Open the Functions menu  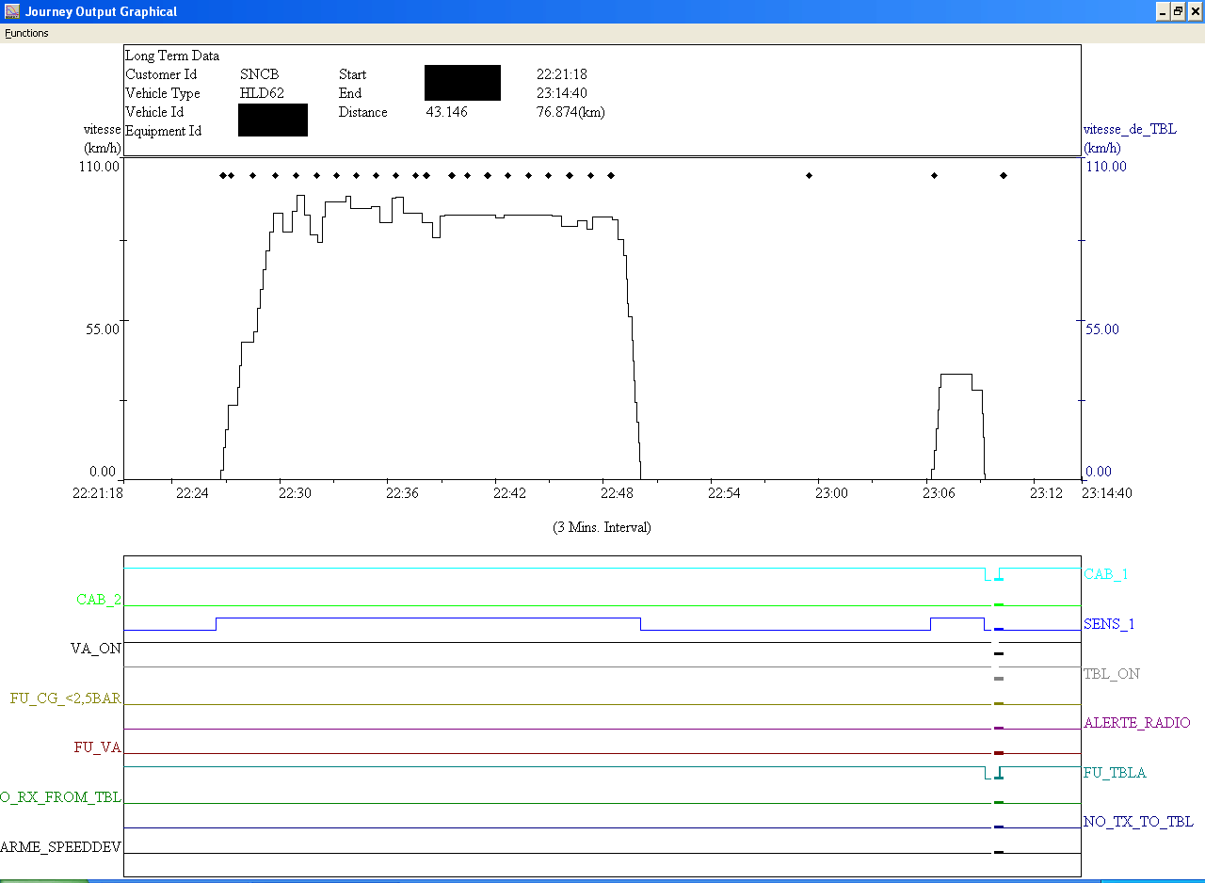tap(26, 33)
